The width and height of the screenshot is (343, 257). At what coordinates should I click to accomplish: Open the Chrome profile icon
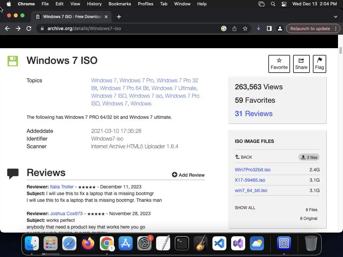(x=280, y=28)
